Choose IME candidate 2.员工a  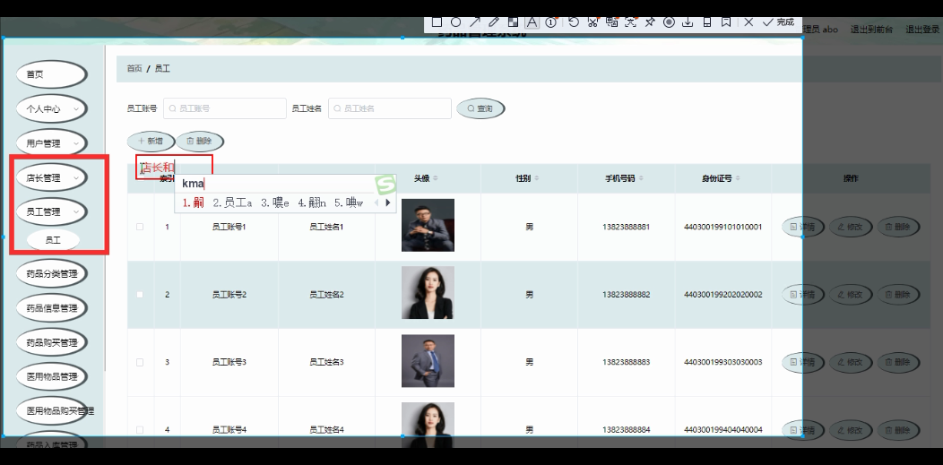click(232, 203)
